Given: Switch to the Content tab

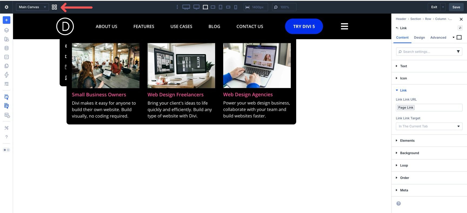Looking at the screenshot, I should 402,38.
